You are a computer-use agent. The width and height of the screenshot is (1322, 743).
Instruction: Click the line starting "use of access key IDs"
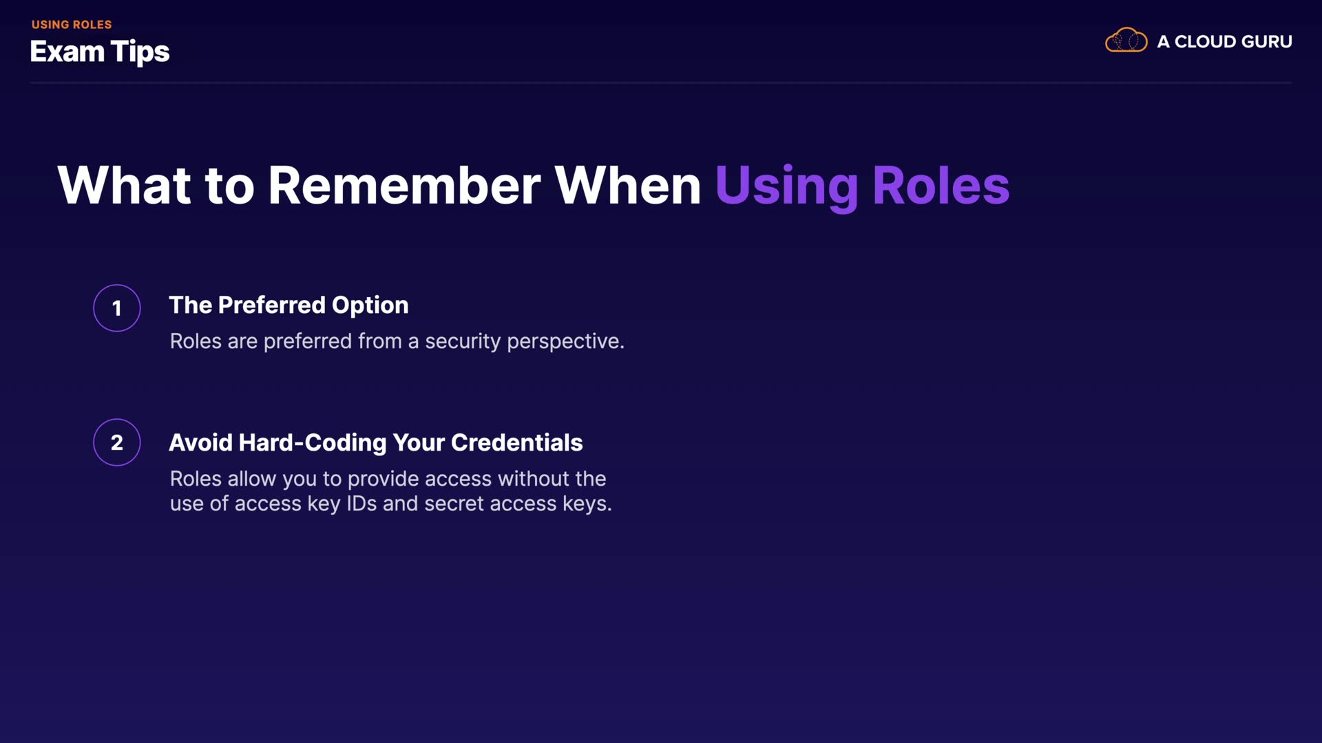point(390,504)
